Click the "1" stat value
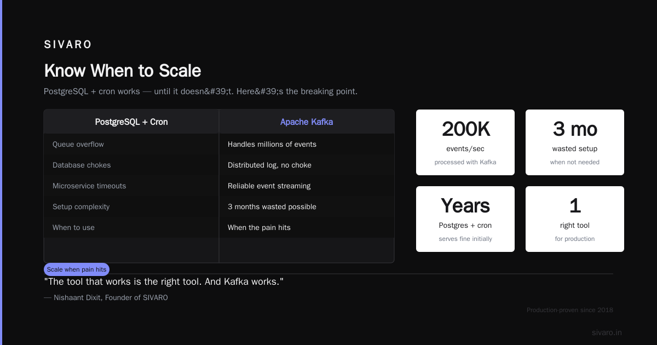This screenshot has height=345, width=657. (575, 206)
